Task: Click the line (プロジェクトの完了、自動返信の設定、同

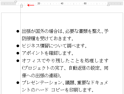Action: pyautogui.click(x=65, y=68)
